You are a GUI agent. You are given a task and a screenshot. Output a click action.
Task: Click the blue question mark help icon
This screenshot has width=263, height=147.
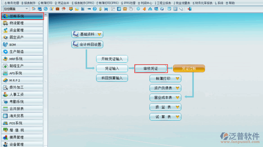[95, 9]
